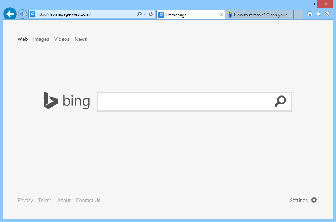Open the Favorites star icon

[x=318, y=14]
